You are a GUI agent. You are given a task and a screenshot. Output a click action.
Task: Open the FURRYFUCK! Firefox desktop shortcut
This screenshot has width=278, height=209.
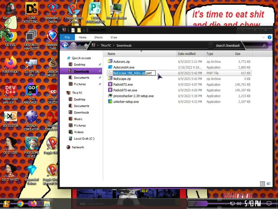(x=11, y=65)
